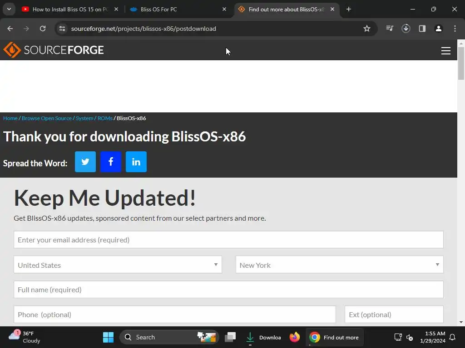Open Chrome Find out more taskbar button
Screen dimensions: 465x348
point(334,337)
